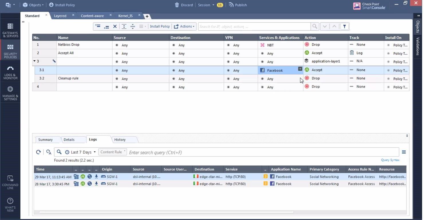Viewport: 424px width, 220px height.
Task: Open the Objects menu dropdown
Action: pos(33,5)
